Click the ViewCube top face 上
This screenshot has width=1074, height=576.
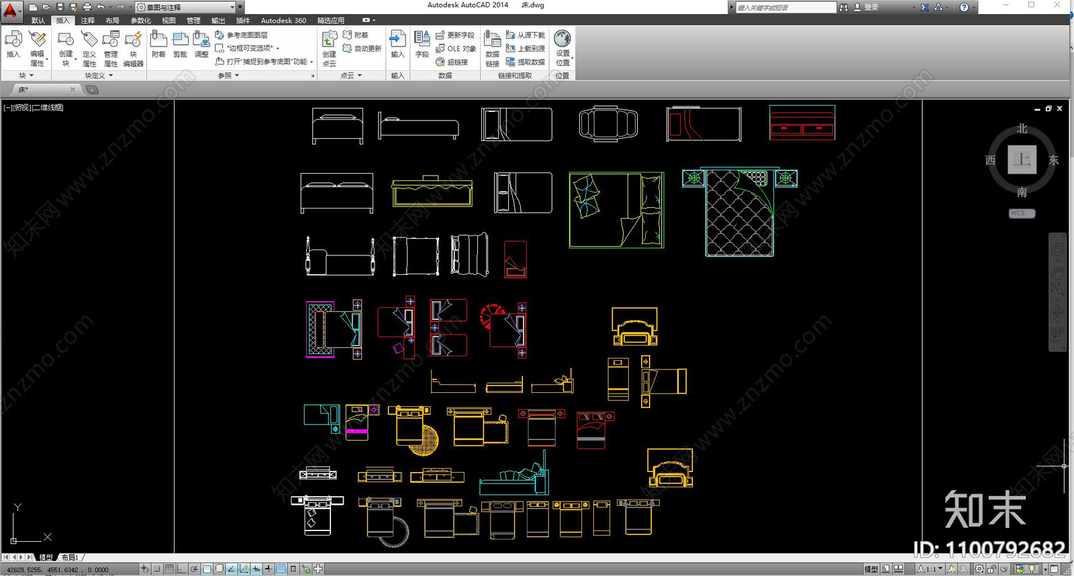click(x=1022, y=160)
